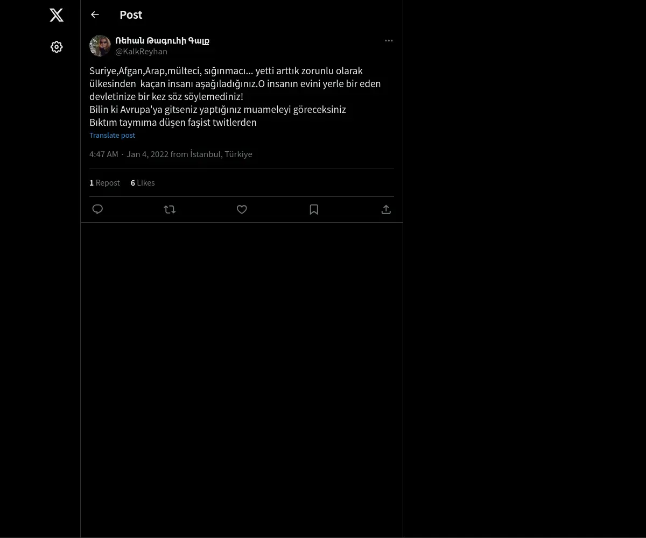Open the author's profile avatar

[x=100, y=46]
